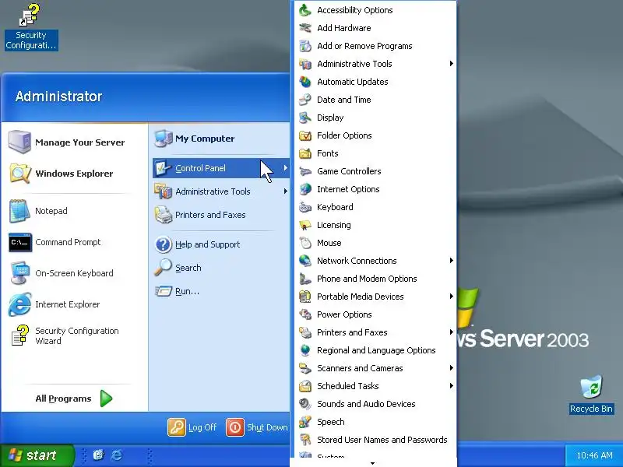
Task: Choose Printers and Faxes in Start menu right column
Action: pos(220,215)
